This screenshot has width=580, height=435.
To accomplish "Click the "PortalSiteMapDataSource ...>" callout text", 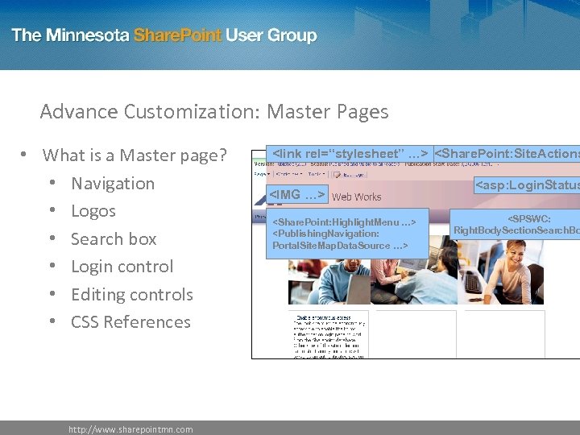I will click(340, 246).
